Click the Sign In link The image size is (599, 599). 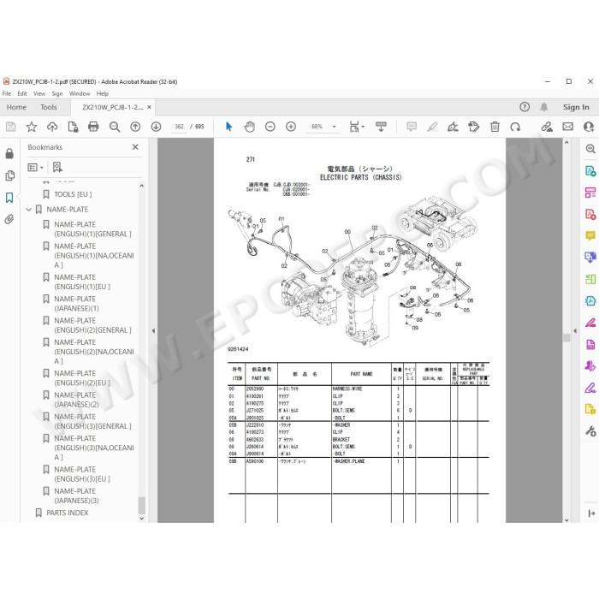coord(576,107)
